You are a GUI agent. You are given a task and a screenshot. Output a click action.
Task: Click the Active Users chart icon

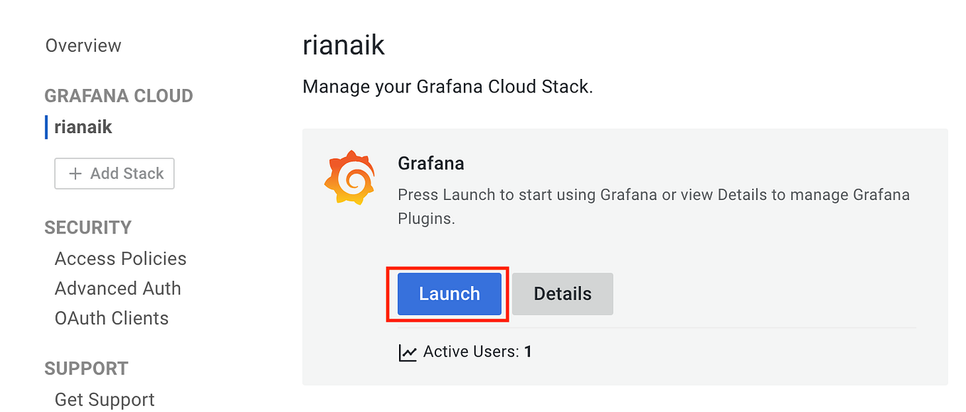407,351
